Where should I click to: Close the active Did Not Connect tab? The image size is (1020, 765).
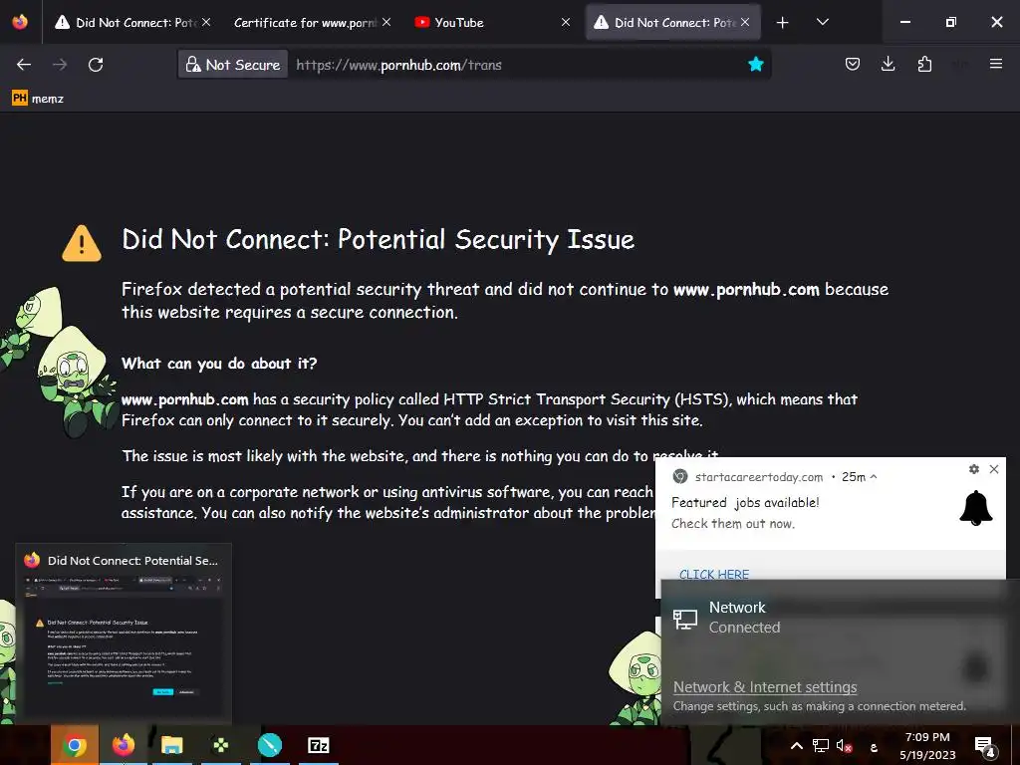[x=745, y=22]
